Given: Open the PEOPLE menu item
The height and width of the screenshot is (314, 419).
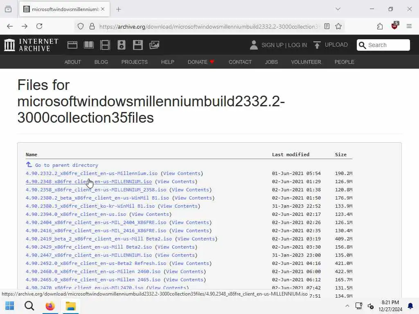Looking at the screenshot, I should (344, 62).
